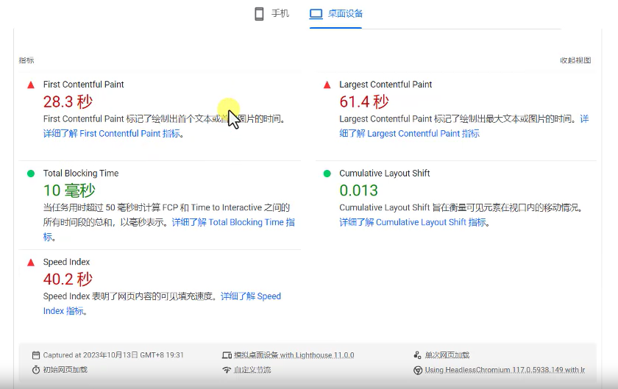
Task: Switch to the 手机 (mobile) tab
Action: (x=280, y=14)
